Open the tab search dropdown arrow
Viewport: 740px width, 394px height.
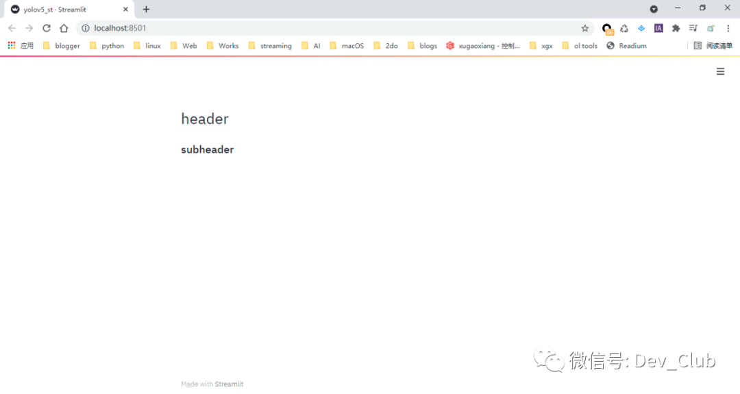tap(654, 9)
